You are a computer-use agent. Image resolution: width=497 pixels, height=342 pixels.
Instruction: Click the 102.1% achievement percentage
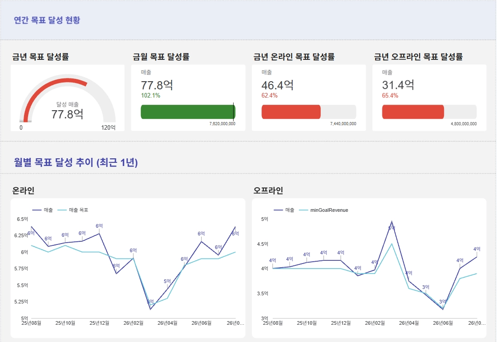coord(150,96)
